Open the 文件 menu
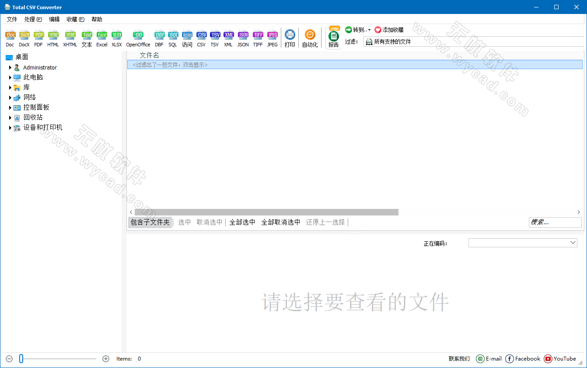This screenshot has width=587, height=368. coord(12,19)
